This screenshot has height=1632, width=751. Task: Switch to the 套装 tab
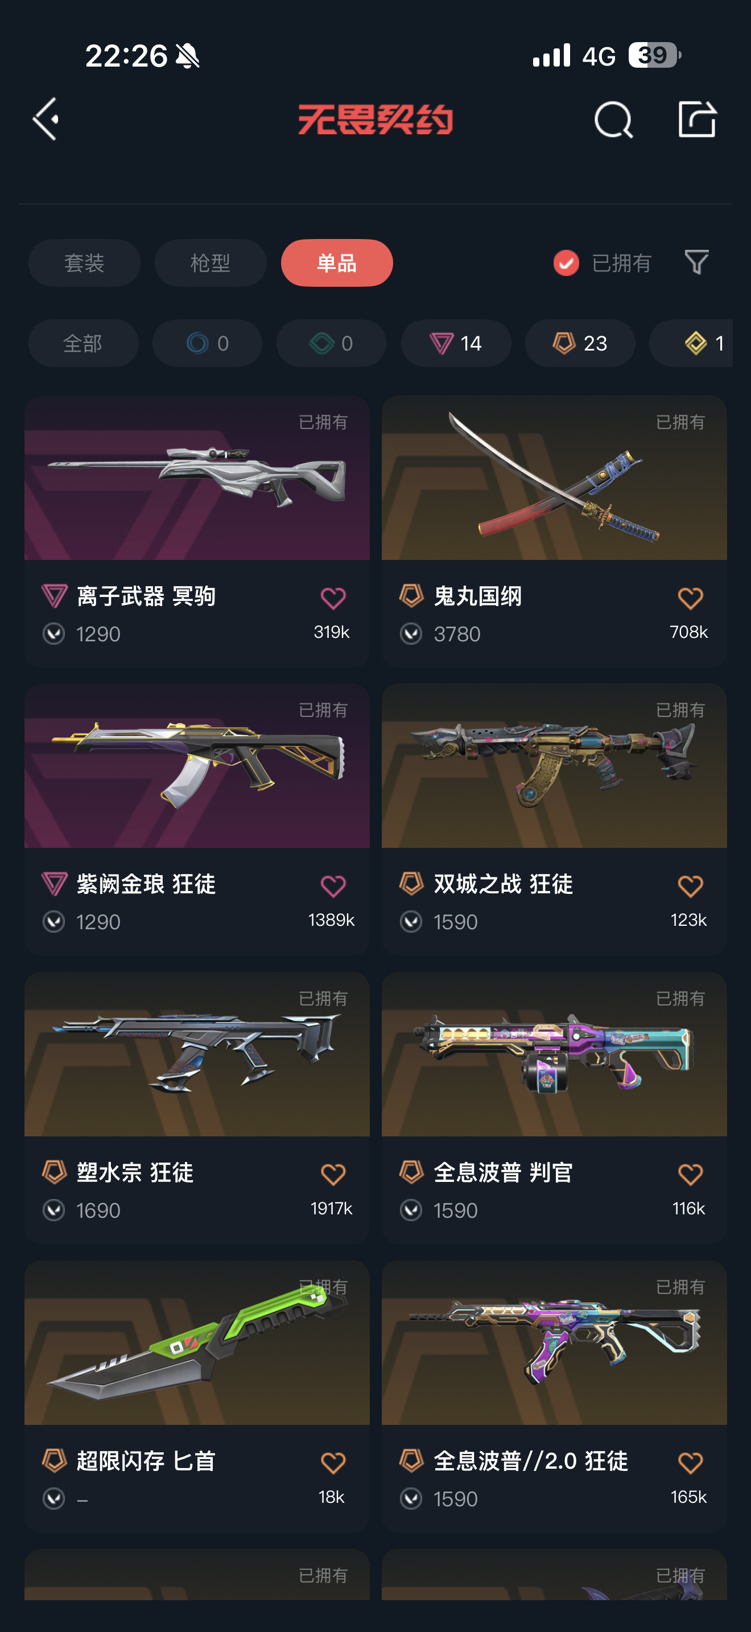click(84, 263)
